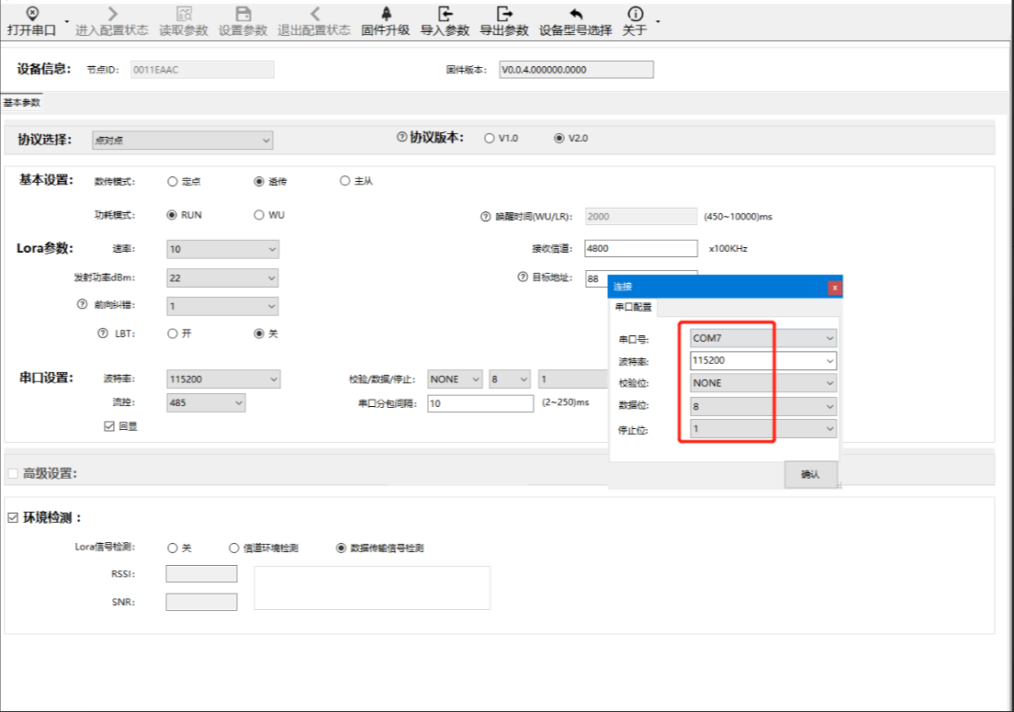Enable the 高级设置 advanced settings checkbox
Viewport: 1014px width, 712px height.
[x=13, y=473]
